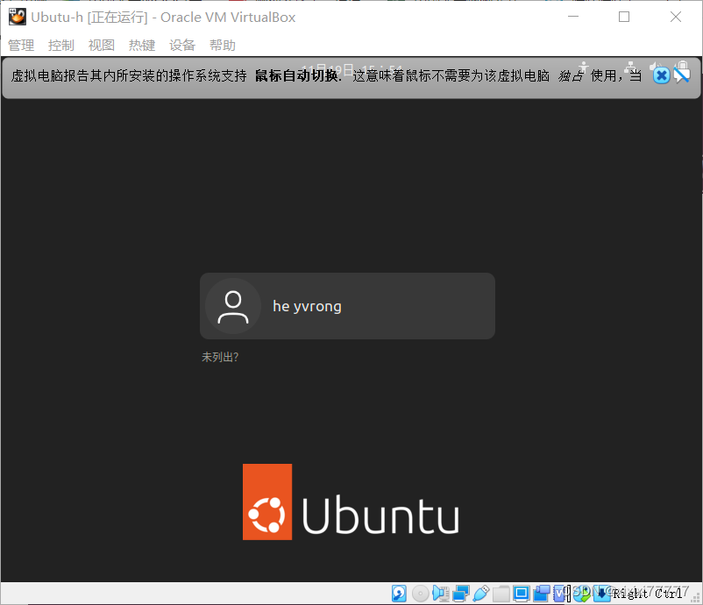Select the he yvrong user account

point(347,306)
